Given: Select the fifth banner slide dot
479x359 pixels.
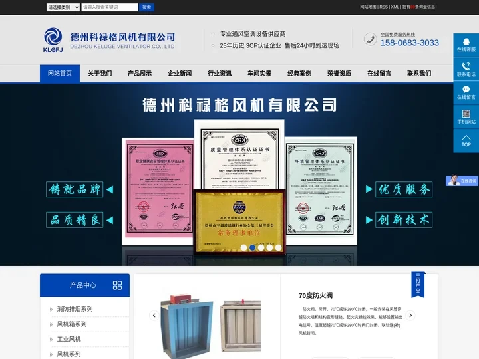Looking at the screenshot, I should (278, 247).
